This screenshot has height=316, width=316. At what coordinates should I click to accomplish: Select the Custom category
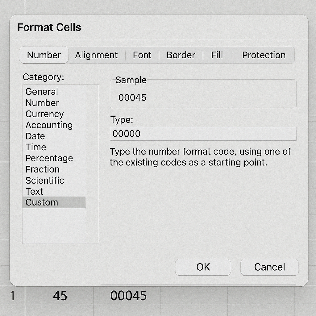(42, 202)
